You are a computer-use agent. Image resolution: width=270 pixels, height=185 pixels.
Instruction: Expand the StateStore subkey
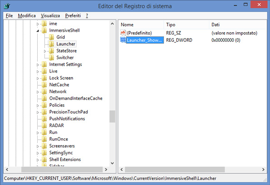(45, 51)
